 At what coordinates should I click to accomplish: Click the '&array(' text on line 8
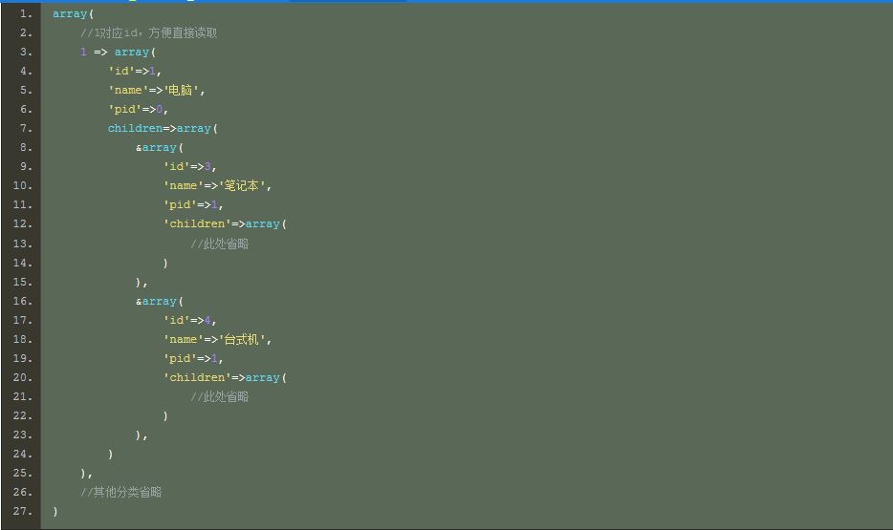point(159,147)
